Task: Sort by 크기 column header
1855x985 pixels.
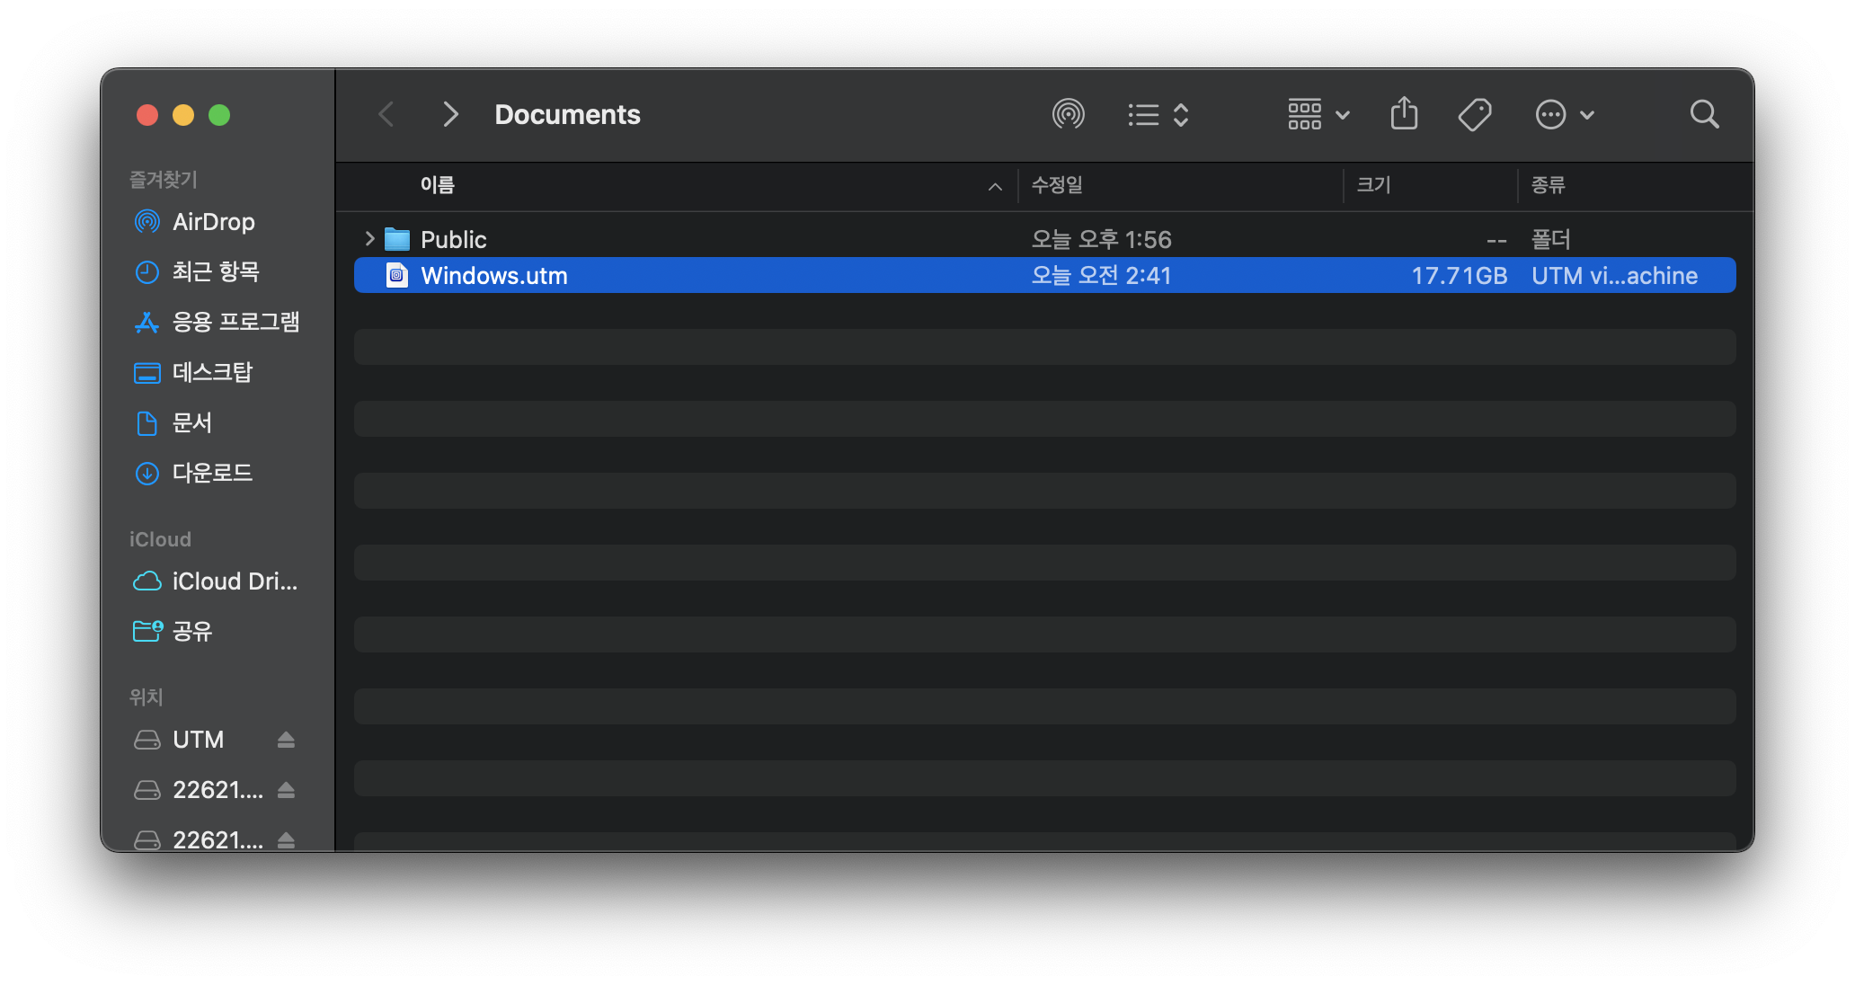Action: pos(1373,185)
